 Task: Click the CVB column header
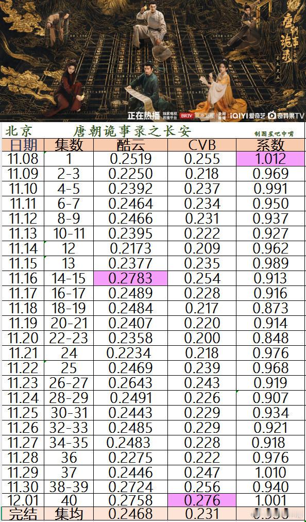click(x=202, y=145)
